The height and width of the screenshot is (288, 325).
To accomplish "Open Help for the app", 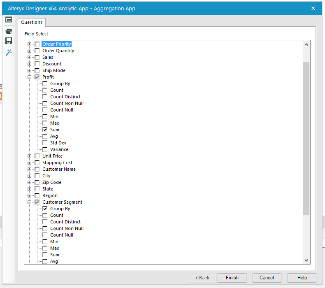I will coord(302,278).
